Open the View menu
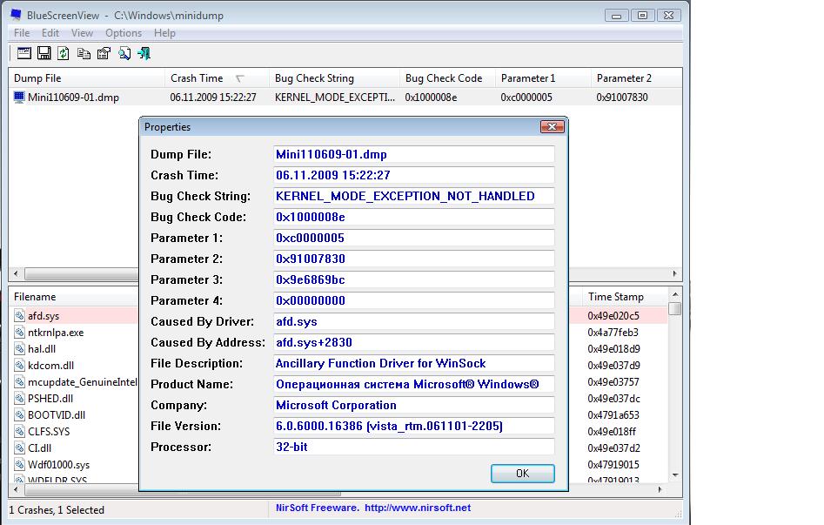 (82, 32)
